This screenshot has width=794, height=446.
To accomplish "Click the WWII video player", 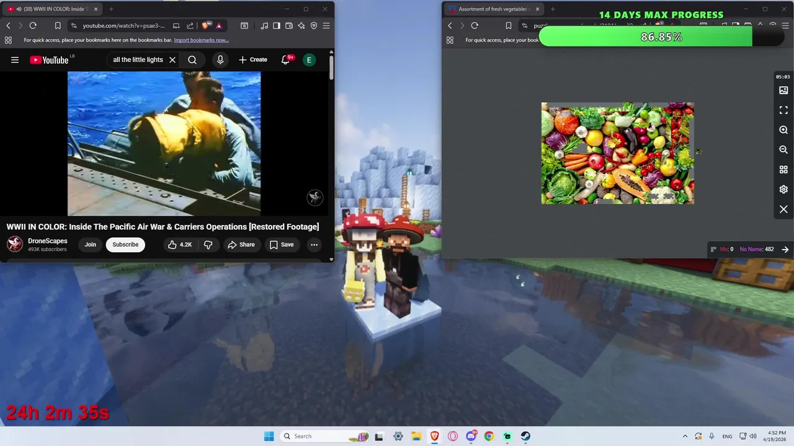I will click(x=164, y=144).
